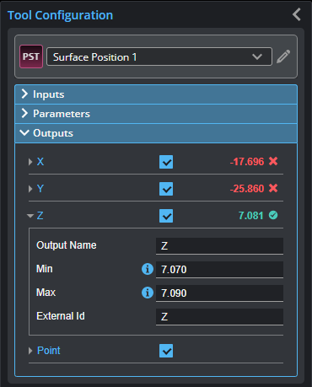Expand the X output details
Viewport: 312px width, 387px height.
coord(30,162)
